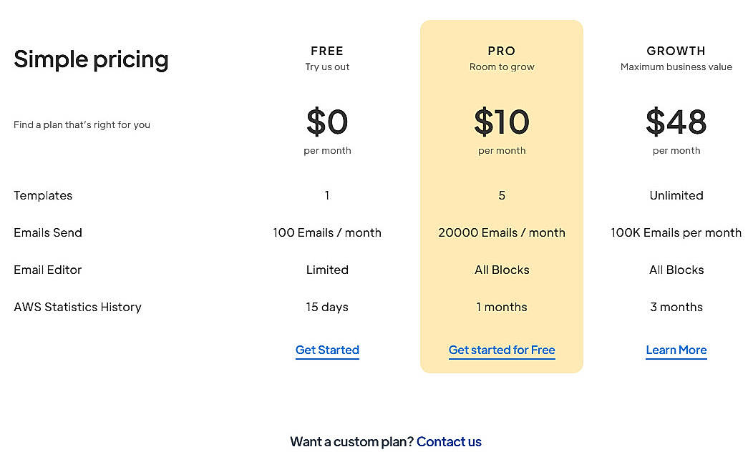Select the FREE plan header
The height and width of the screenshot is (462, 753).
pos(327,51)
